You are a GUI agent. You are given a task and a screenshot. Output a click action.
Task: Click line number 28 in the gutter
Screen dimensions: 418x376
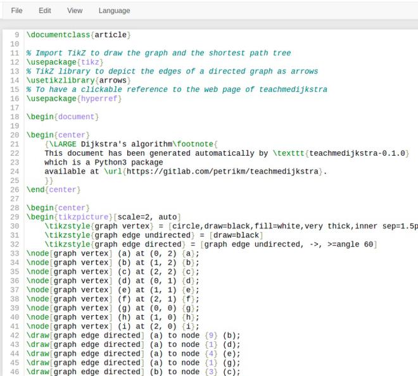click(15, 208)
